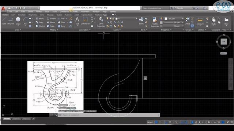Image resolution: width=234 pixels, height=131 pixels.
Task: Select the Line tool
Action: pos(4,21)
